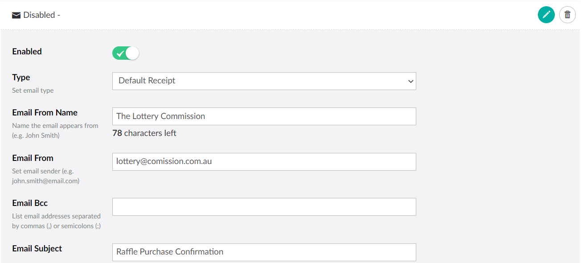
Task: Open the Type dropdown showing Default Receipt
Action: coord(264,81)
